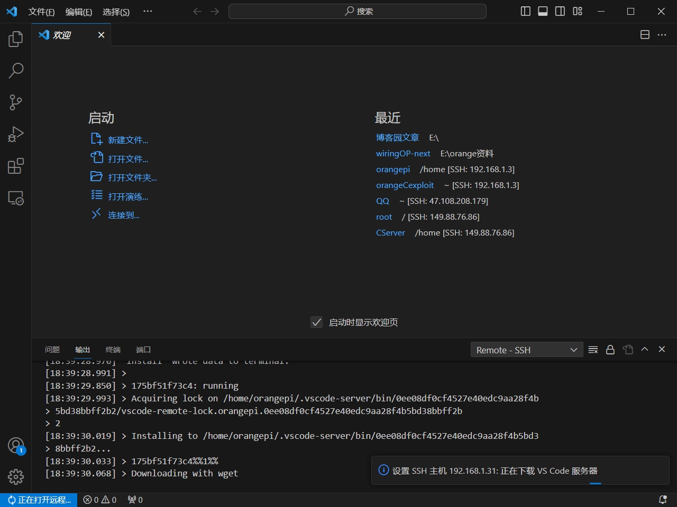
Task: Click the notification bell in status bar
Action: (x=663, y=500)
